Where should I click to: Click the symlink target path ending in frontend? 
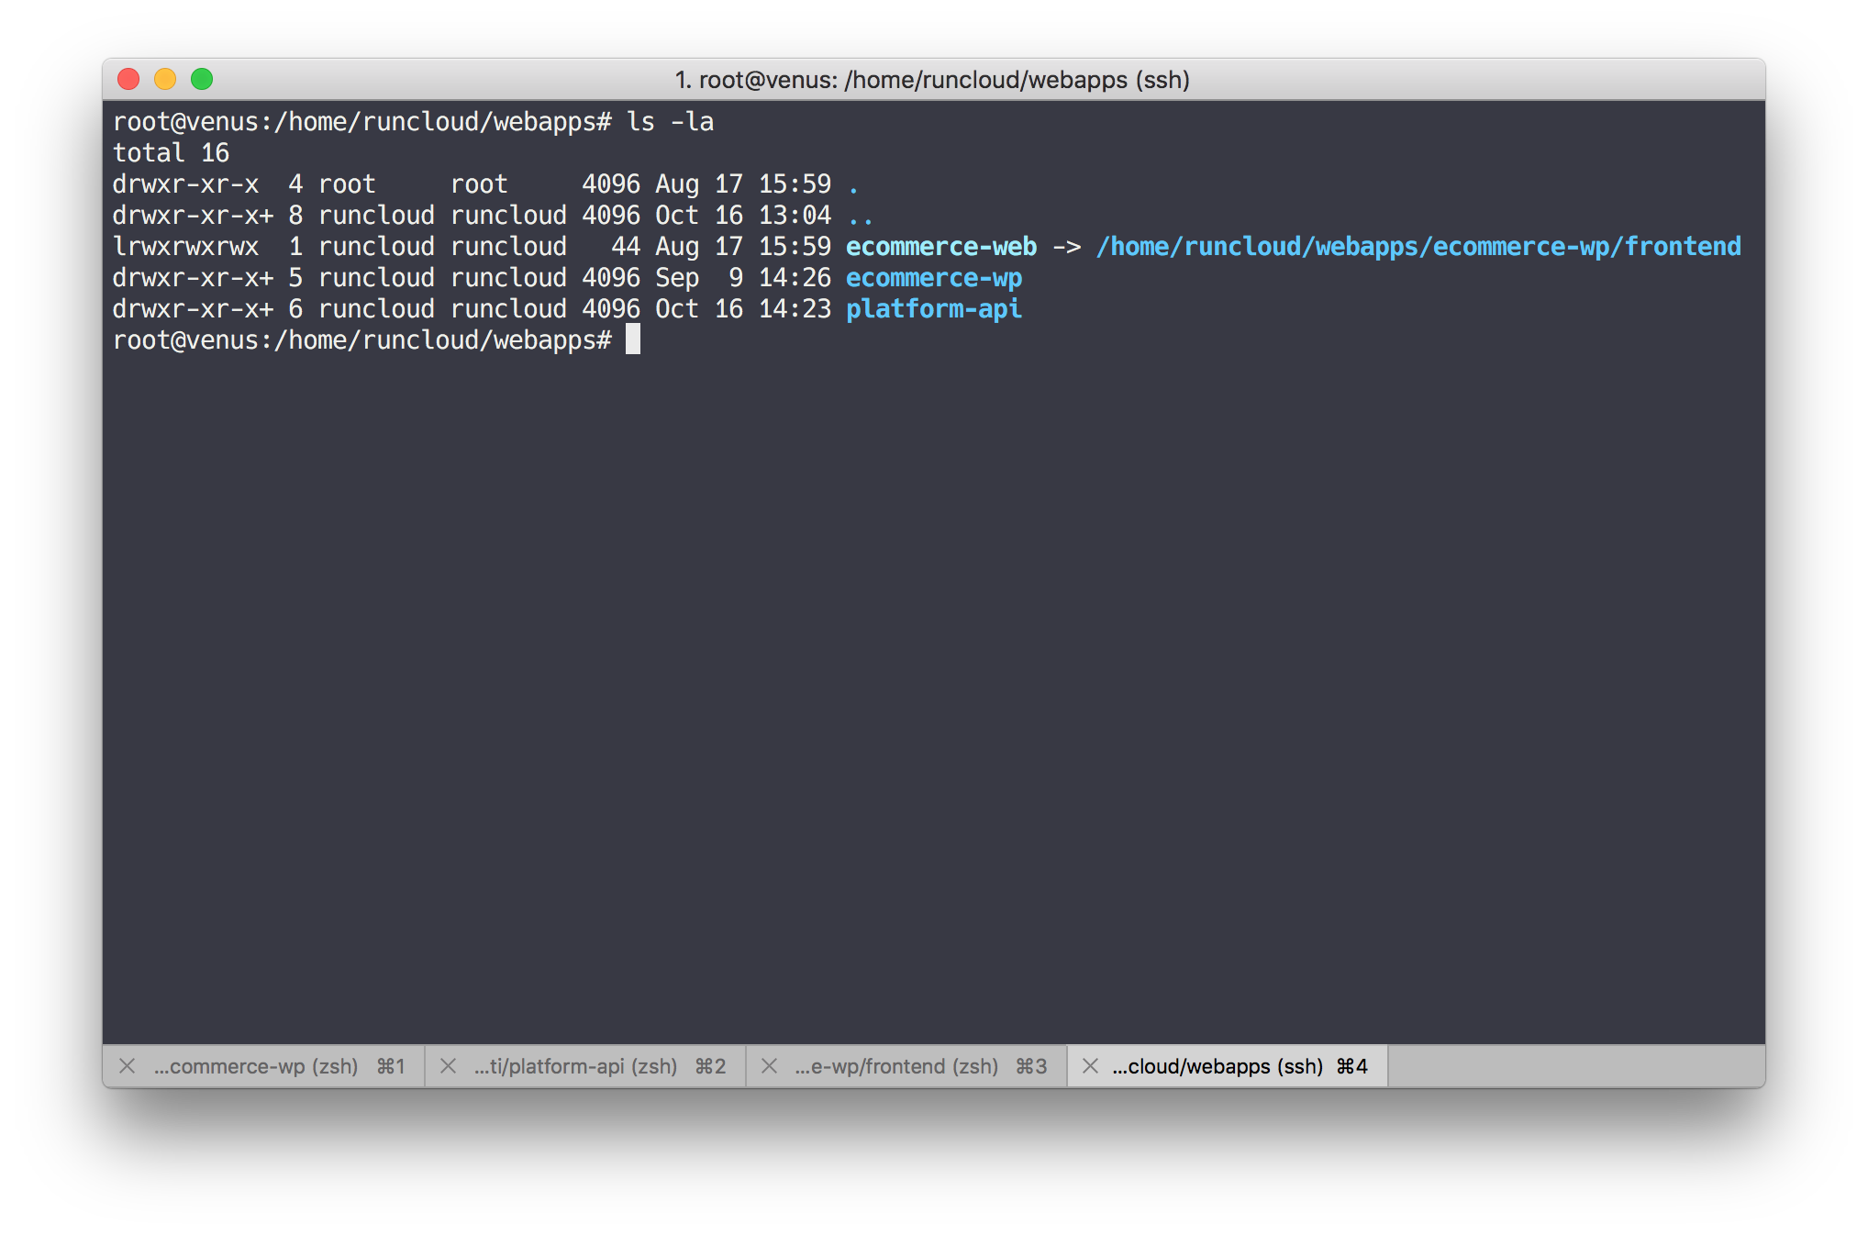[x=1418, y=247]
